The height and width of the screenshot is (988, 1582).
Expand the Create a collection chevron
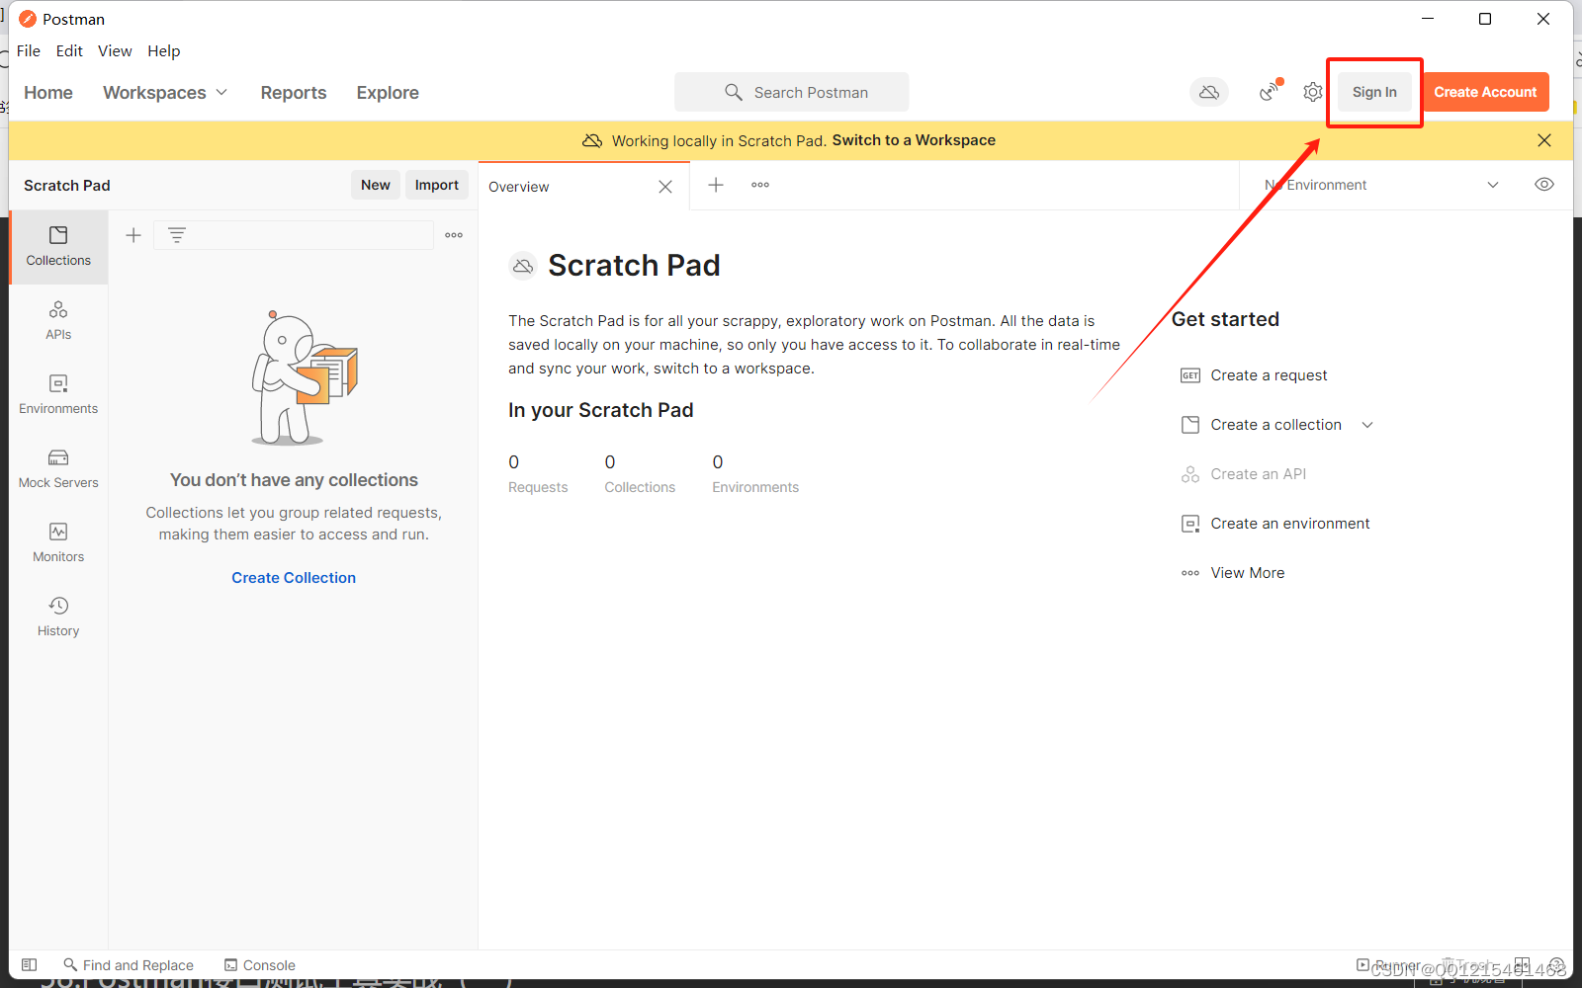pos(1367,425)
